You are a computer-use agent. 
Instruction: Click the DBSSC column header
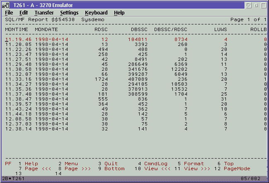pyautogui.click(x=139, y=29)
